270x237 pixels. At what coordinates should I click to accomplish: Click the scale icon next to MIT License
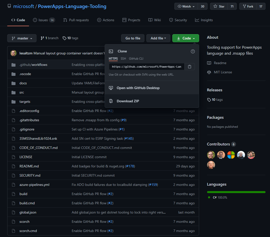(x=209, y=72)
